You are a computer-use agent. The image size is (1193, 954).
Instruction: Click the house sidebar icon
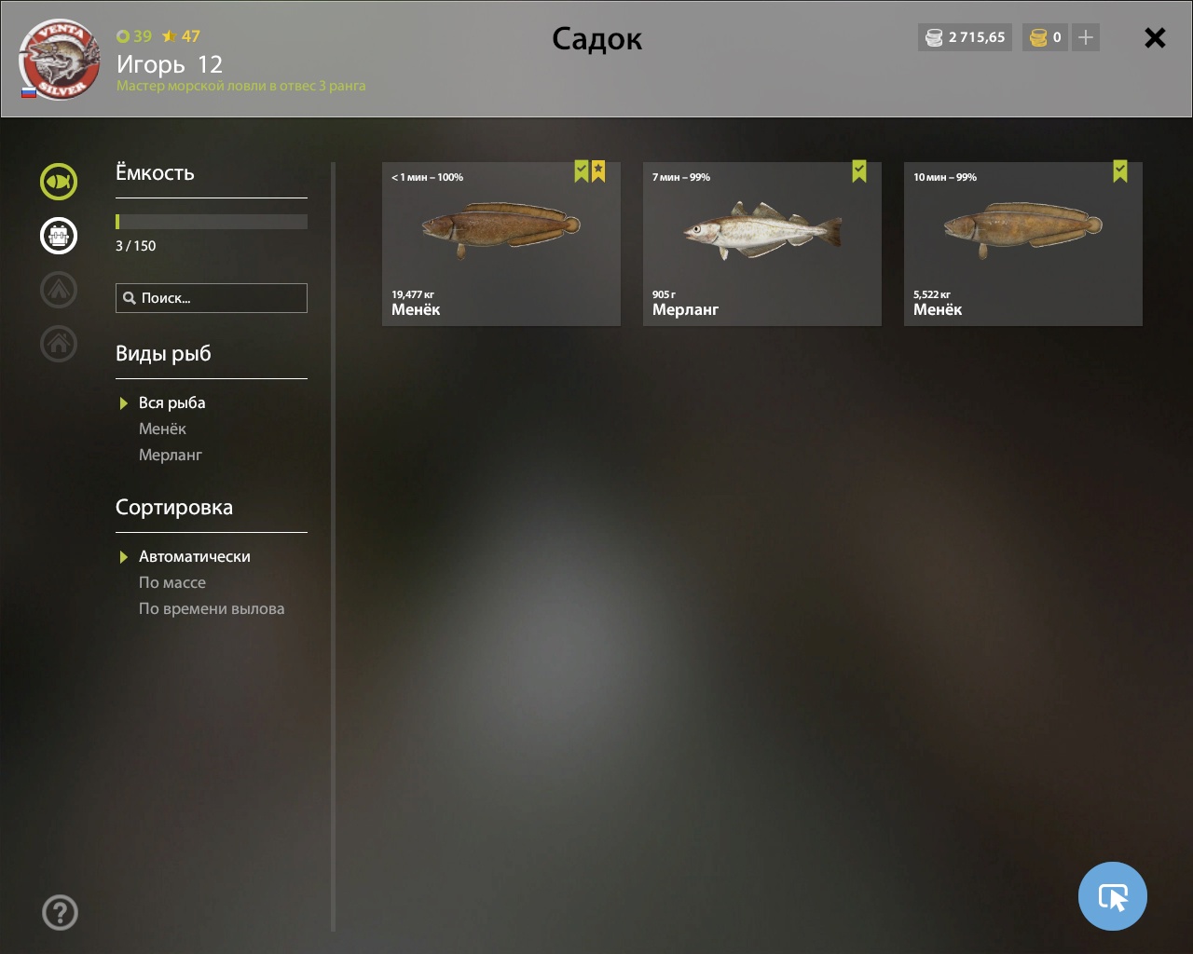coord(59,344)
